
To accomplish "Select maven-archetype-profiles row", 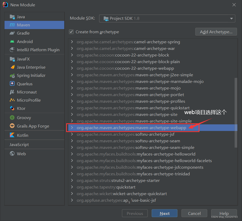I will pos(153,101).
